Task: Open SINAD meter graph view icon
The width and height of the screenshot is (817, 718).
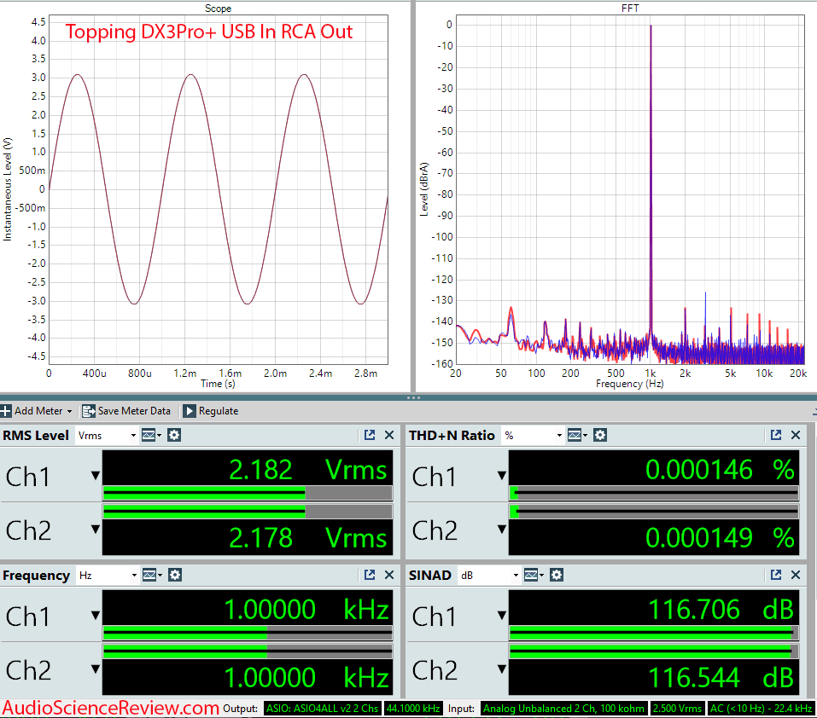Action: point(534,575)
